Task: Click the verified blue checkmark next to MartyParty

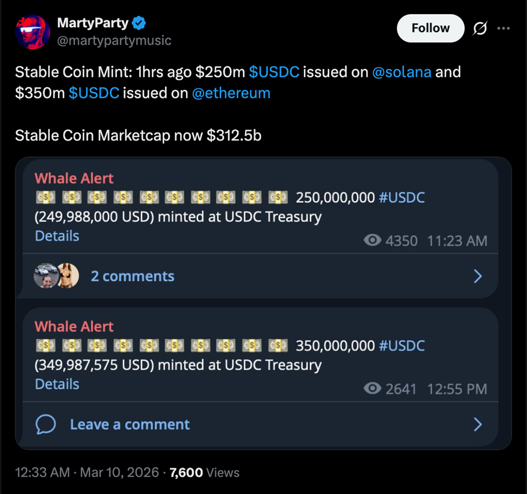Action: [x=139, y=23]
